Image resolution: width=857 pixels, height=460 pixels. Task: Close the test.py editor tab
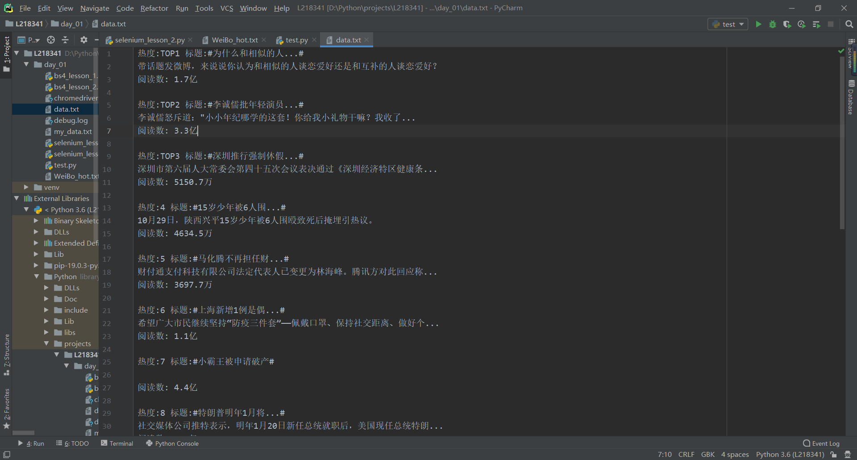315,40
